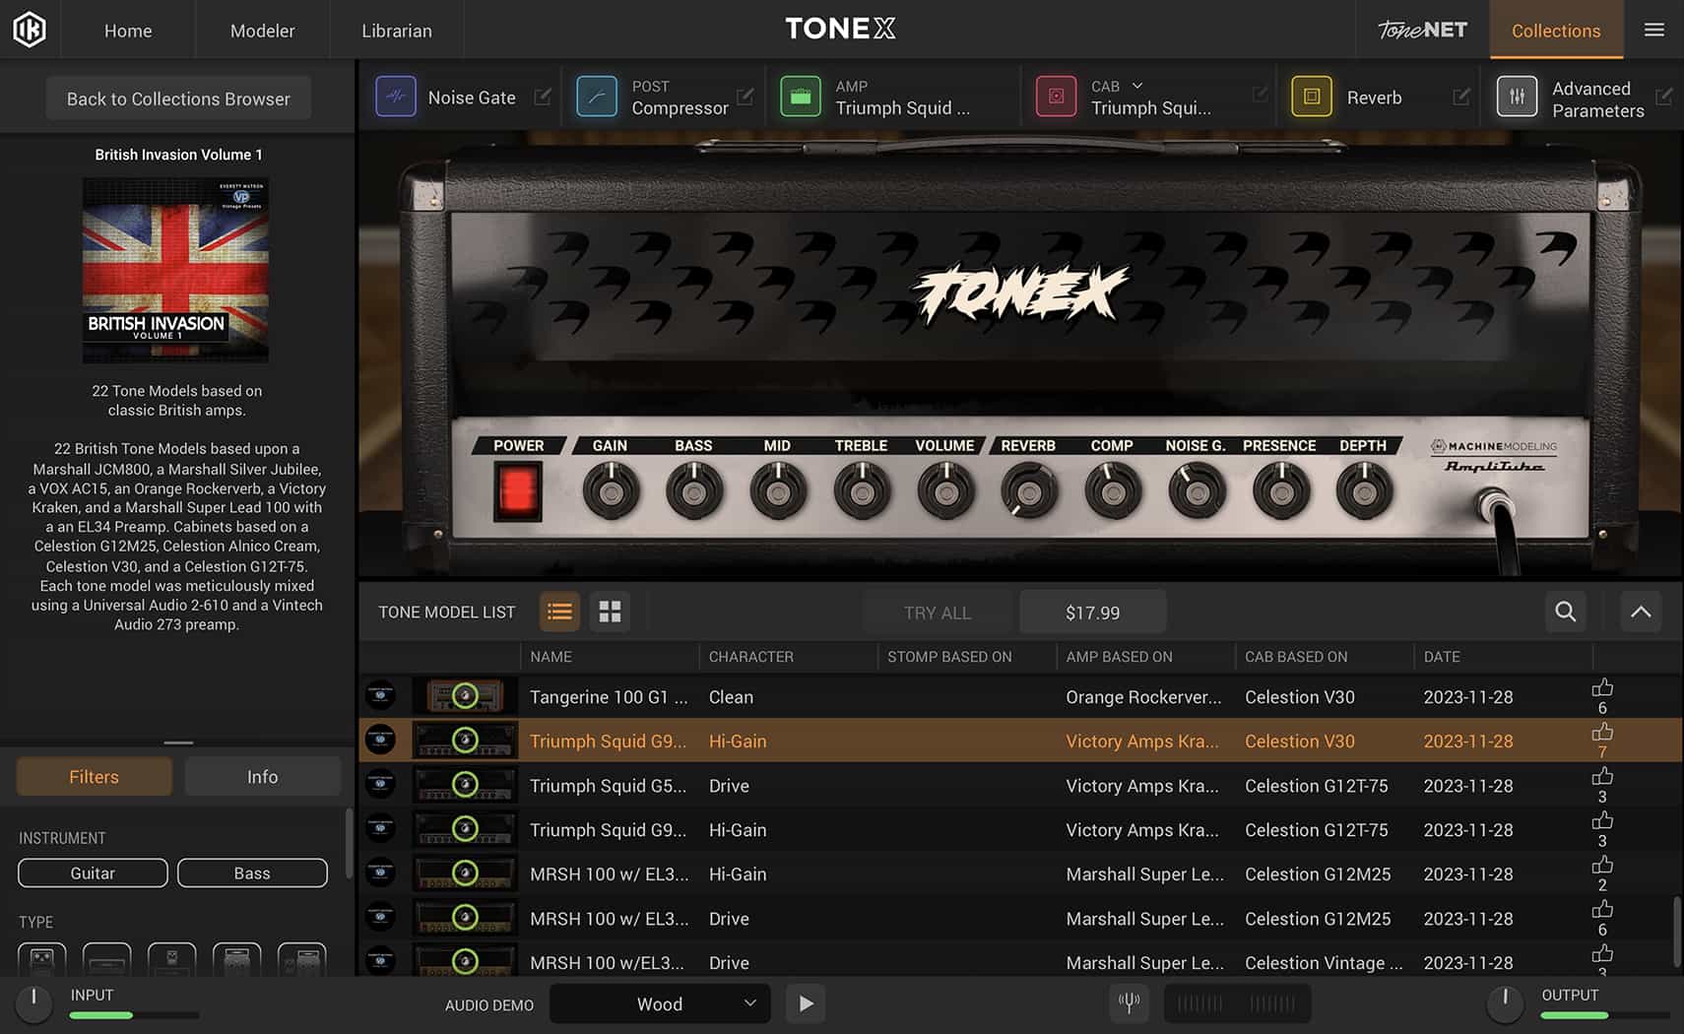The height and width of the screenshot is (1034, 1684).
Task: Switch to the Librarian tab
Action: click(x=397, y=30)
